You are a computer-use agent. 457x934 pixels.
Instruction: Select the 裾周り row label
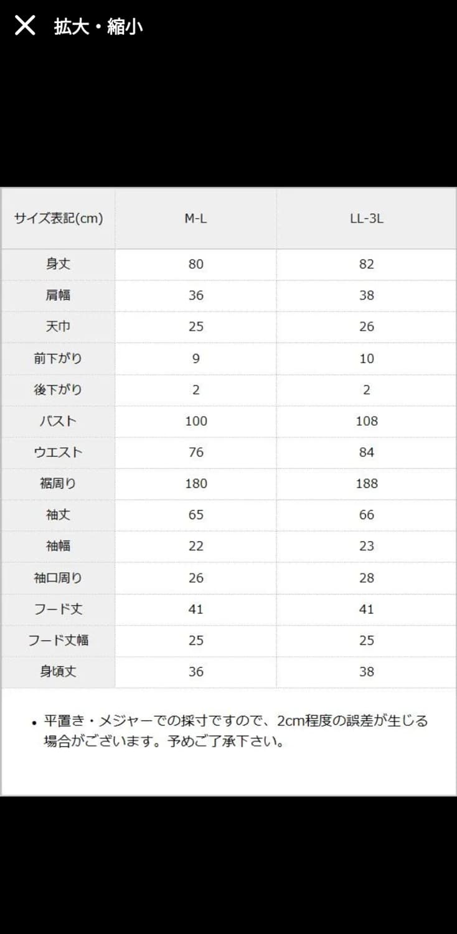[59, 484]
